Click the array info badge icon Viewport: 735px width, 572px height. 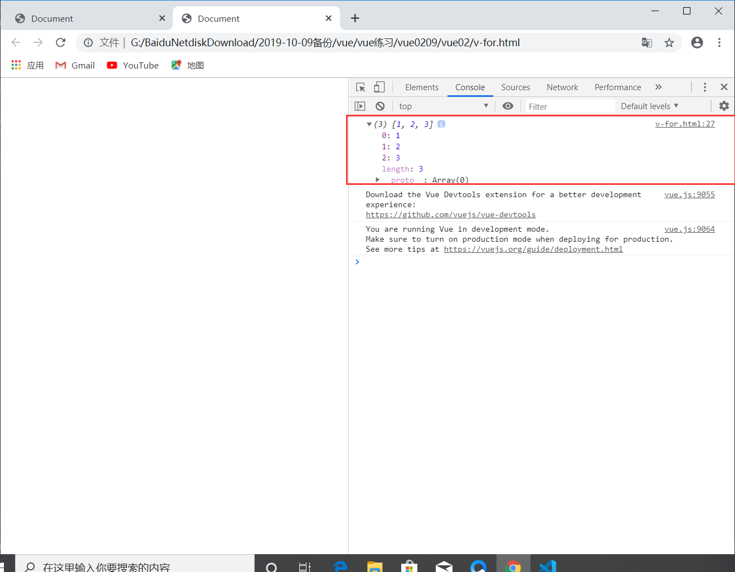pos(441,124)
